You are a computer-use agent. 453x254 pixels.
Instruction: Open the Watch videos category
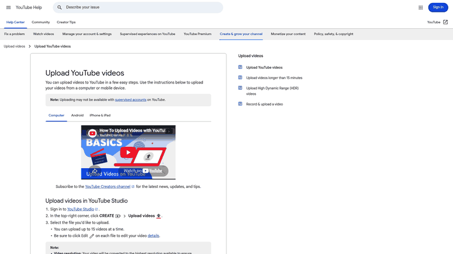(44, 34)
